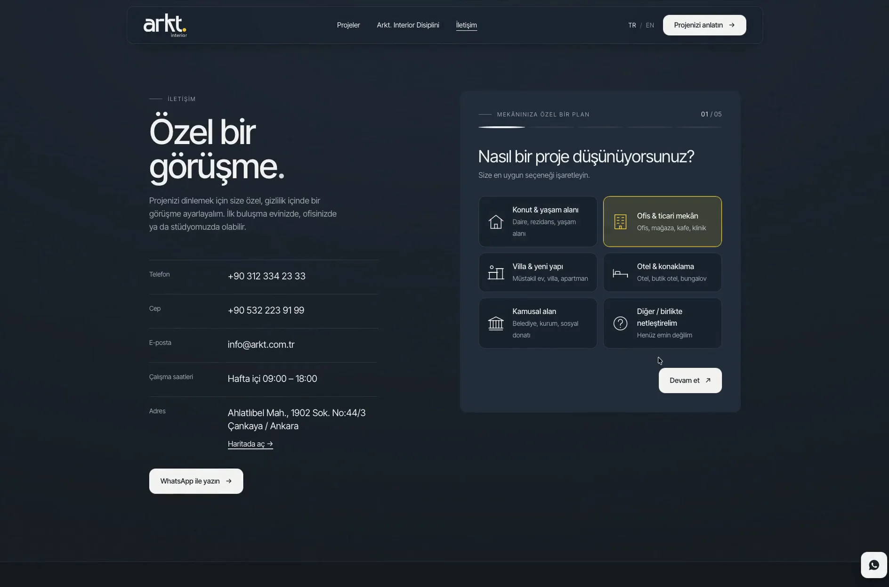
Task: Click the columned building icon in Kamusal alan
Action: pos(495,323)
